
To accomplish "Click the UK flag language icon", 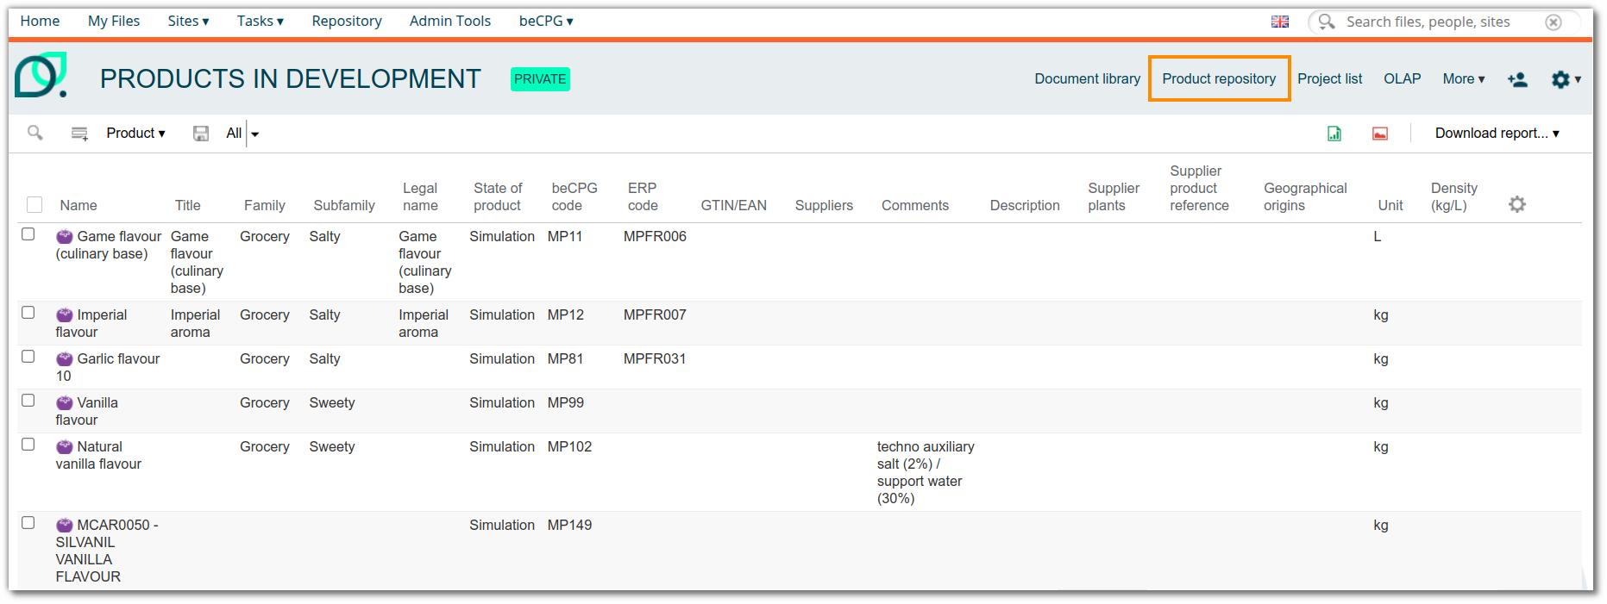I will [1280, 22].
